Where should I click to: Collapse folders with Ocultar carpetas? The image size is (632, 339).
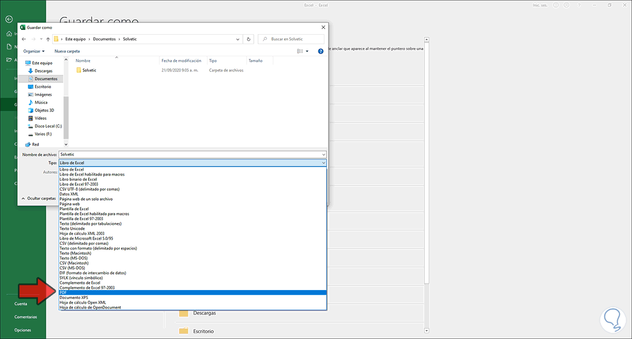click(x=39, y=199)
